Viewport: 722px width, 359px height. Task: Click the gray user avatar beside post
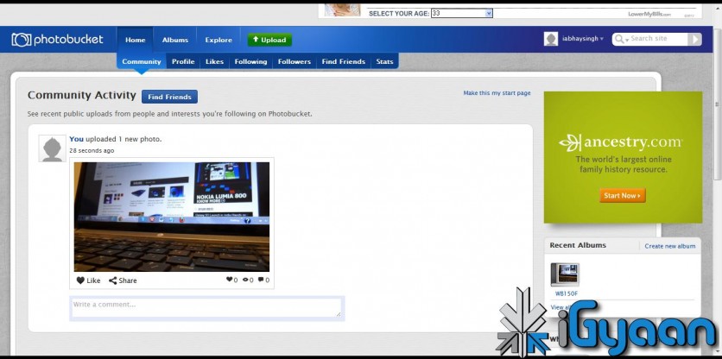52,148
